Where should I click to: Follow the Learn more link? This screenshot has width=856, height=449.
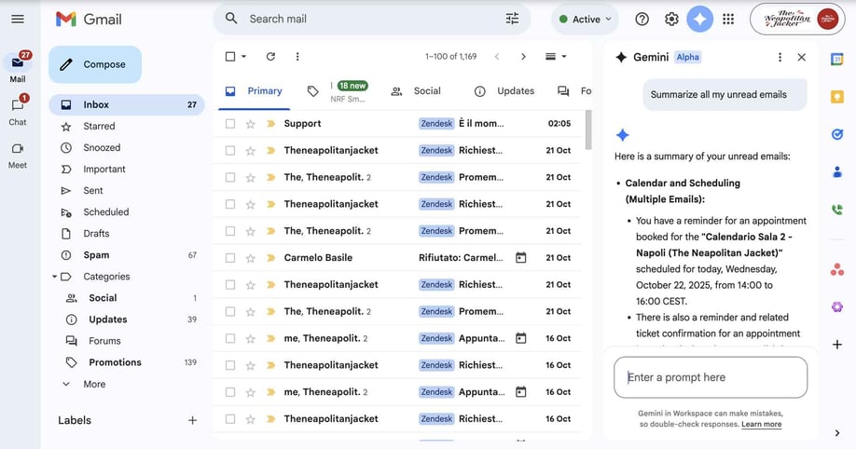[x=761, y=424]
